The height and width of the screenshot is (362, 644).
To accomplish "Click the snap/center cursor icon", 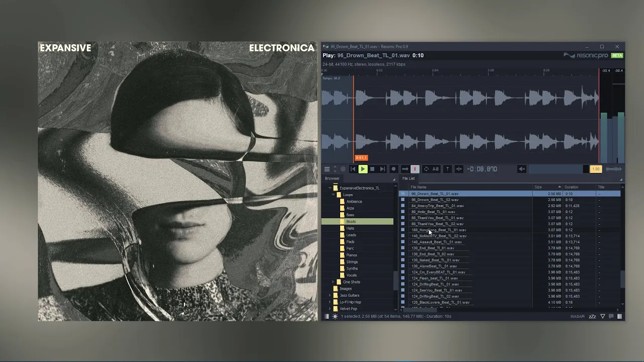I will pyautogui.click(x=458, y=169).
